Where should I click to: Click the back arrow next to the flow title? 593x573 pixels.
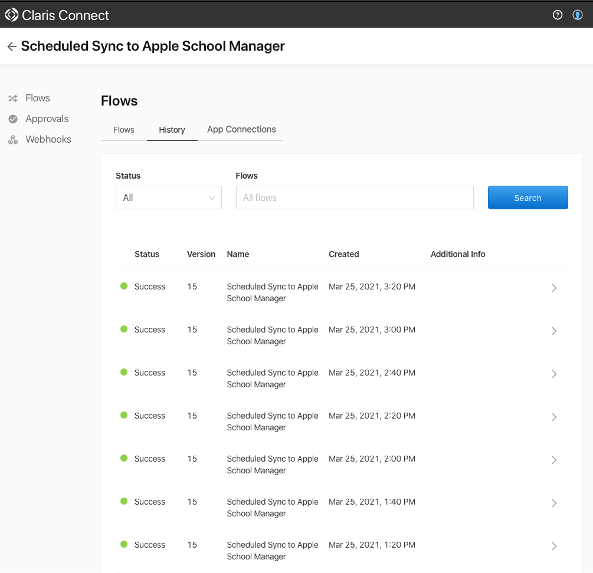click(11, 46)
